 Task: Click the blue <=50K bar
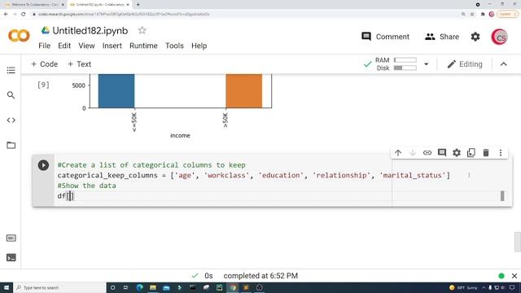click(116, 90)
